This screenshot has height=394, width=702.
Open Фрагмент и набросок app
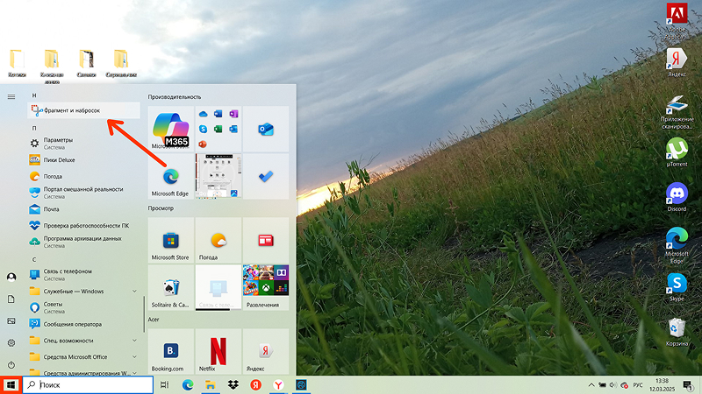83,110
